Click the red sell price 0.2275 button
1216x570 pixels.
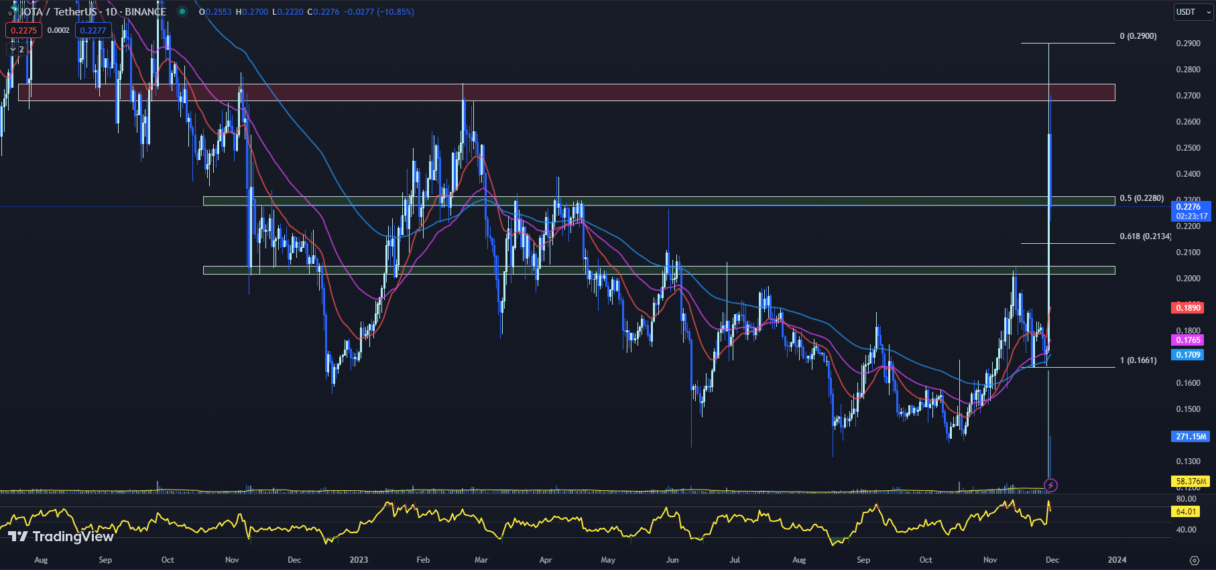click(x=23, y=30)
